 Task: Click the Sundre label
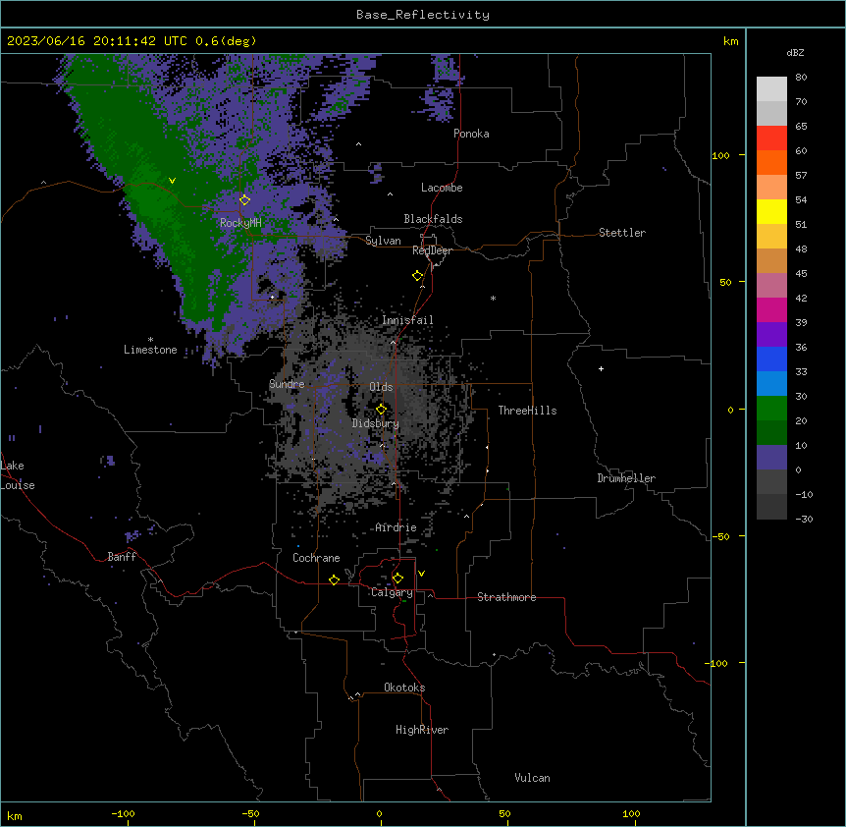(287, 384)
